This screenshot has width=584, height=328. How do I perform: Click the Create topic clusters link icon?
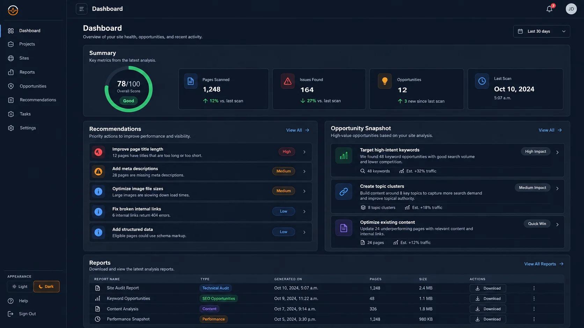pyautogui.click(x=344, y=192)
